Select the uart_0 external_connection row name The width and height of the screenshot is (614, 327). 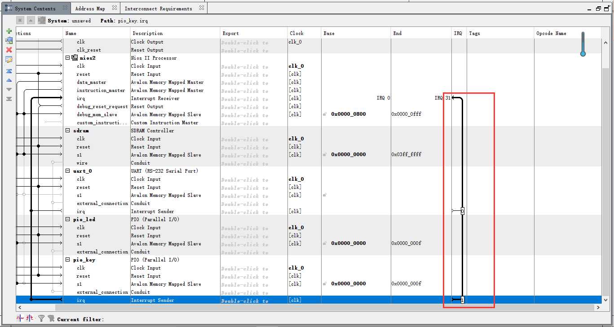[102, 203]
